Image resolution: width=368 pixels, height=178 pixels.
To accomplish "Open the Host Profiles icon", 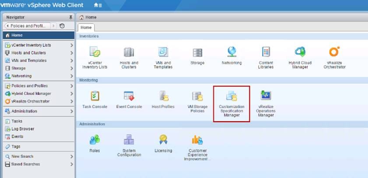I will click(x=164, y=96).
